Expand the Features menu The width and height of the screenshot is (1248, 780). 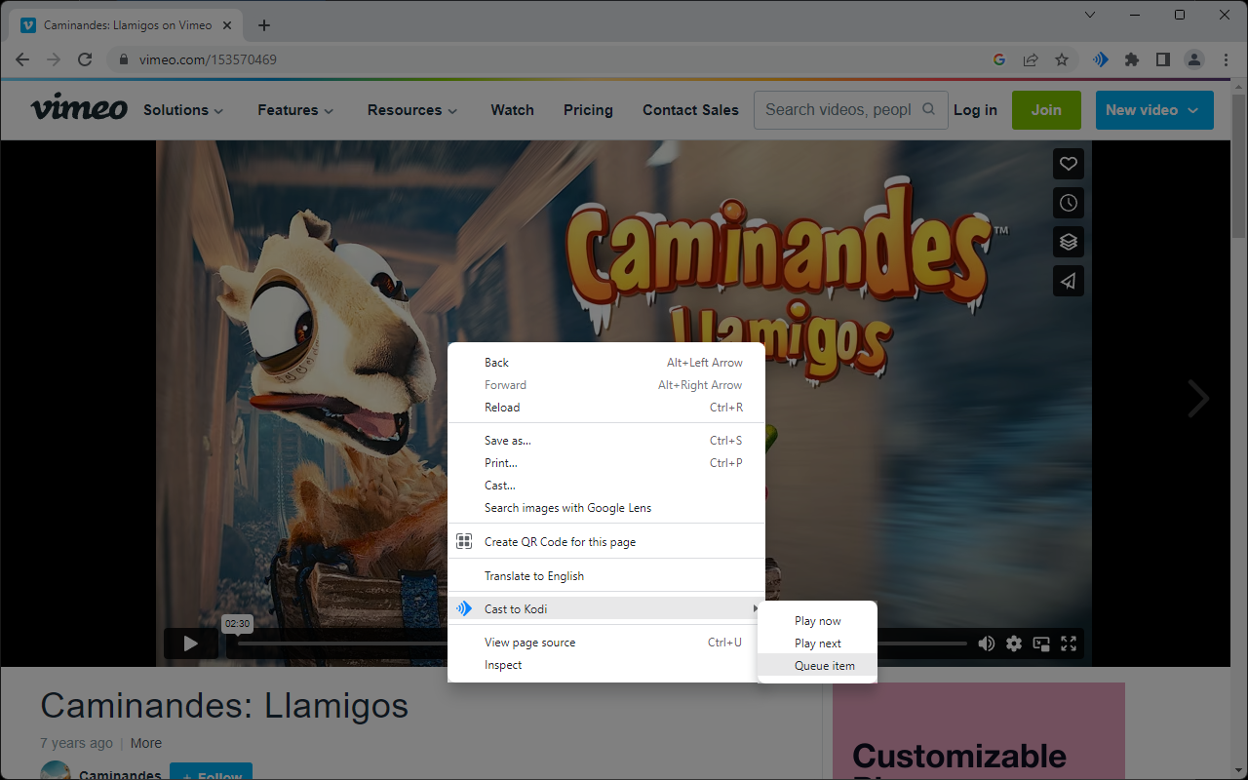tap(295, 110)
